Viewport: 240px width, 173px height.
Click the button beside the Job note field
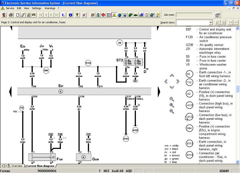pyautogui.click(x=217, y=15)
